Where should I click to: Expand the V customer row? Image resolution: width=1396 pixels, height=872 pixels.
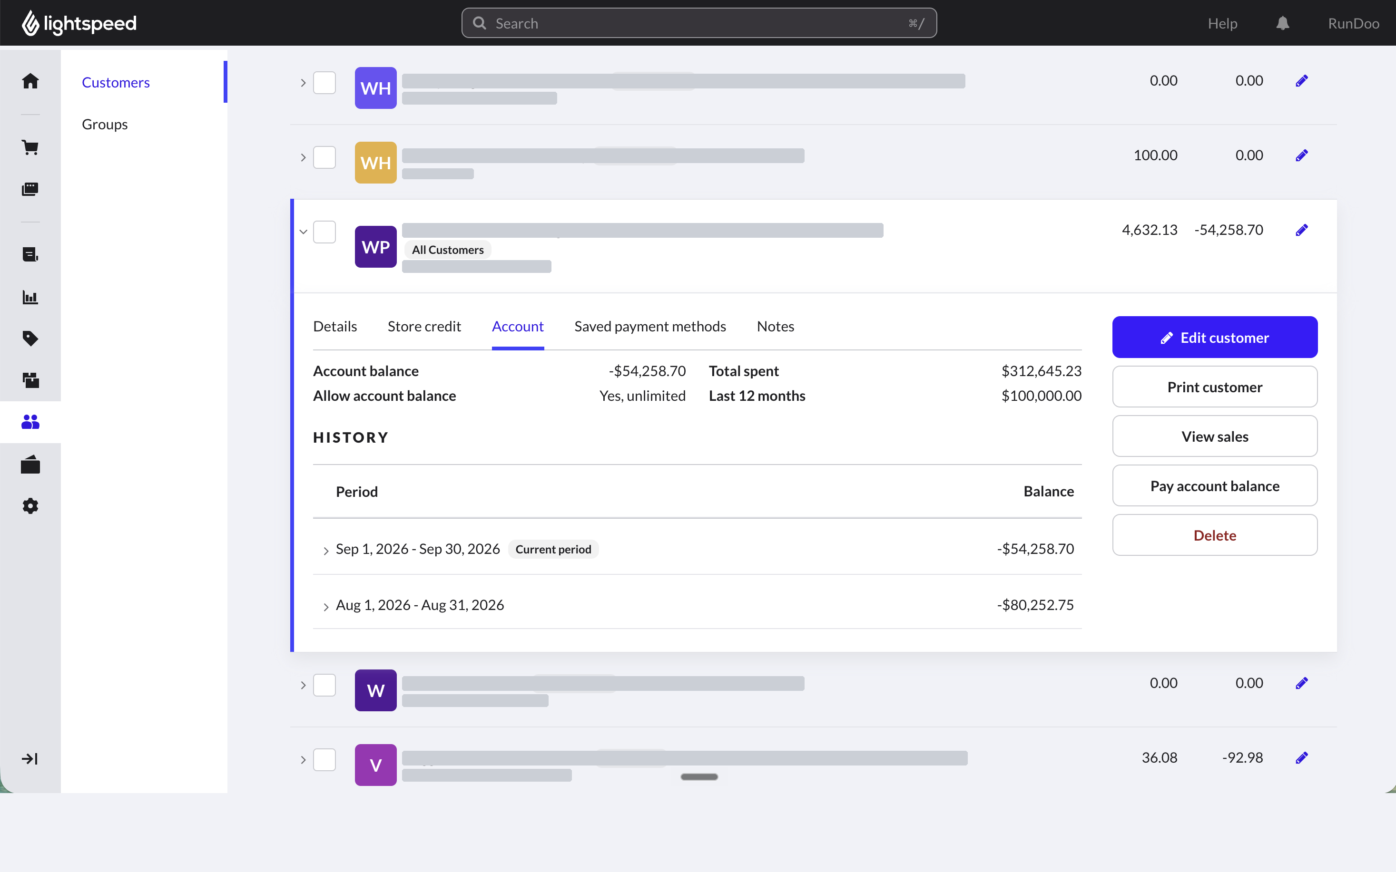303,759
